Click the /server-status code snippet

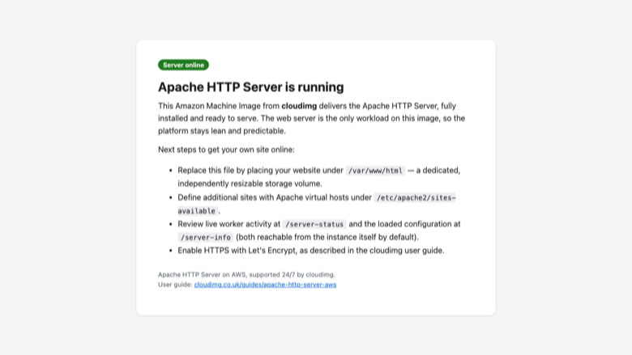tap(314, 224)
